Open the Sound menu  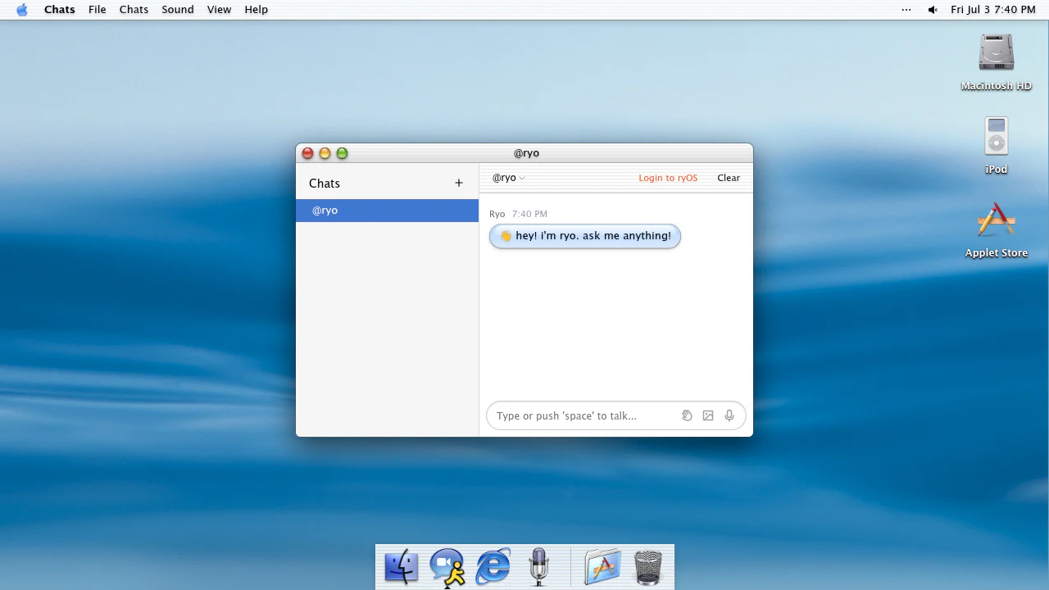pyautogui.click(x=178, y=10)
